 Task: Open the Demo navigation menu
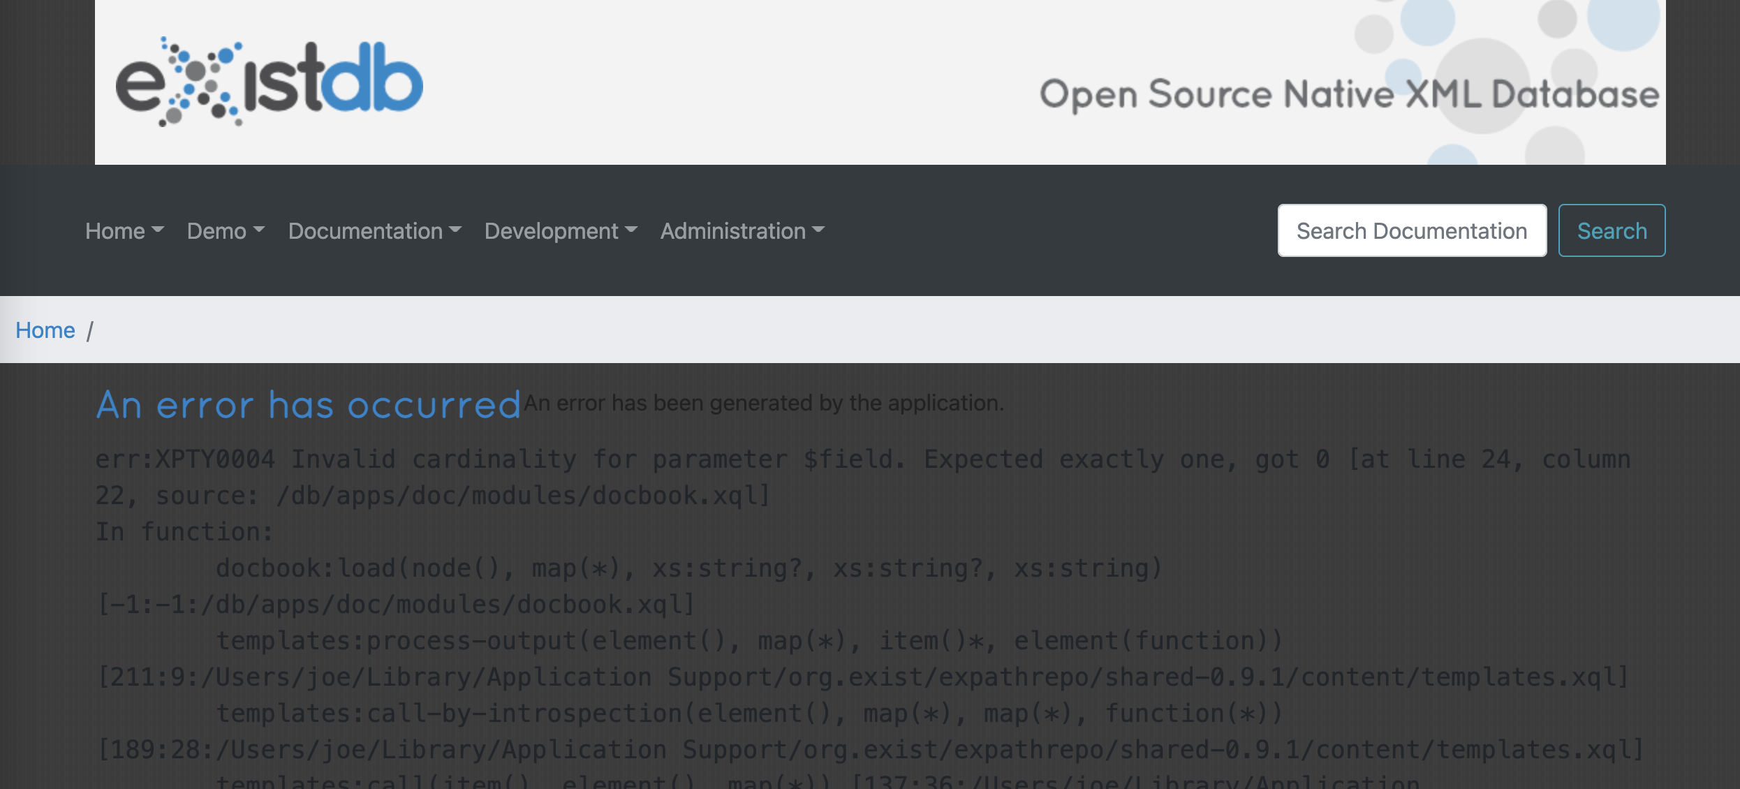(x=216, y=231)
